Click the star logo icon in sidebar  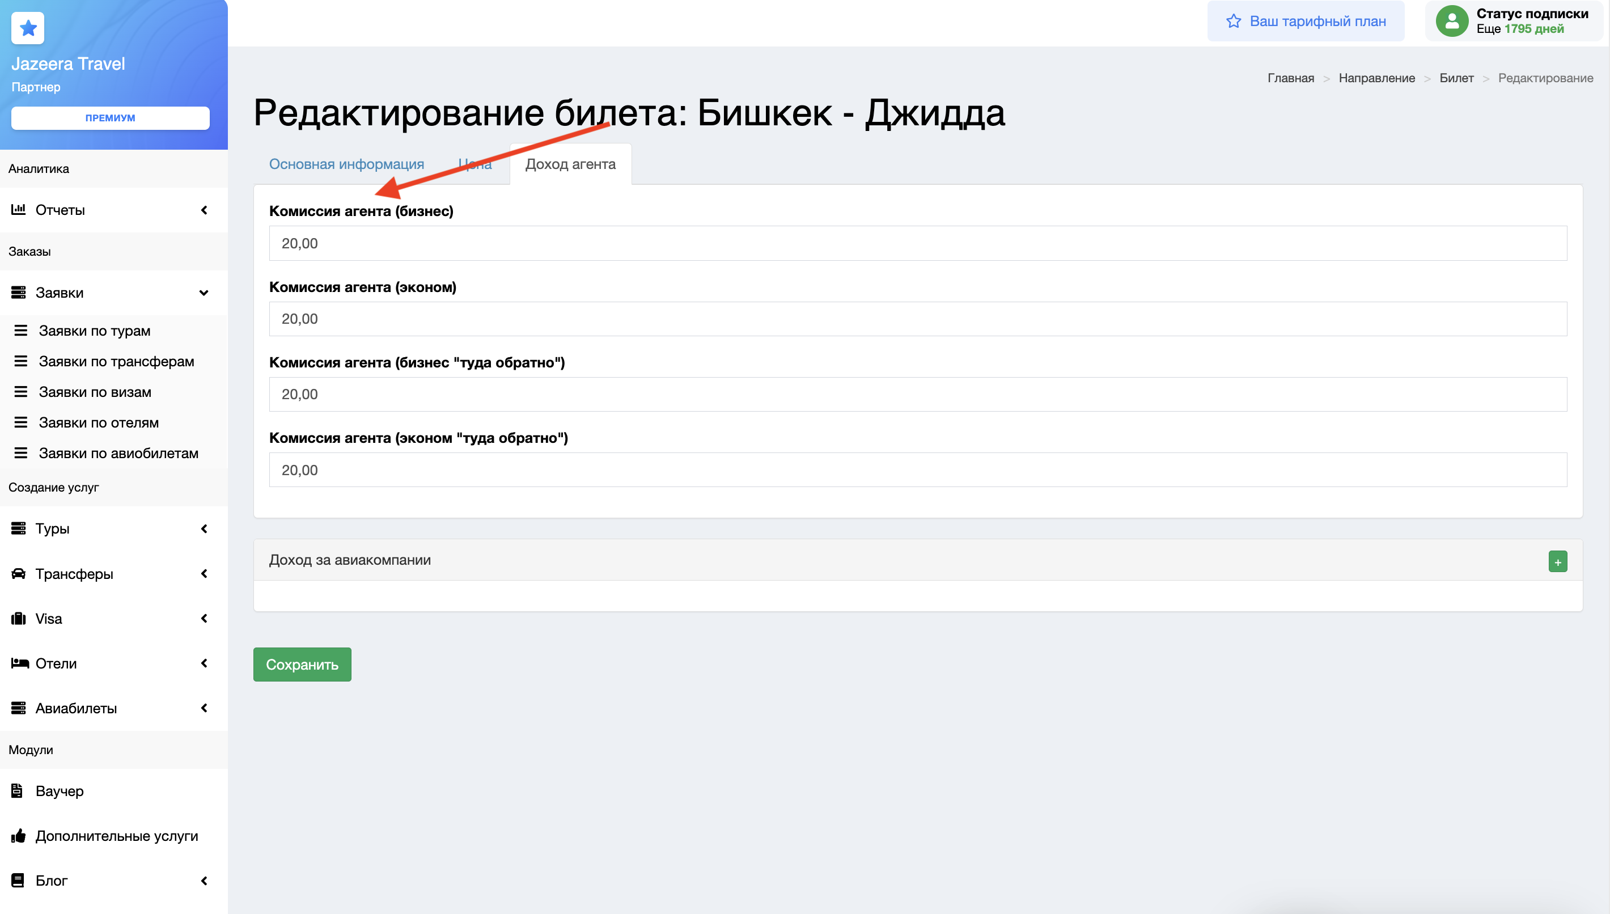(x=28, y=28)
